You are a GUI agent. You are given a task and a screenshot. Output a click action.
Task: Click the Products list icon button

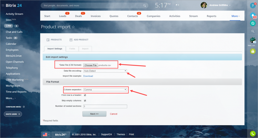click(x=54, y=40)
